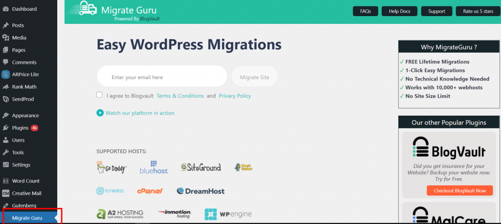Open the FAQs page
This screenshot has width=501, height=224.
[365, 11]
